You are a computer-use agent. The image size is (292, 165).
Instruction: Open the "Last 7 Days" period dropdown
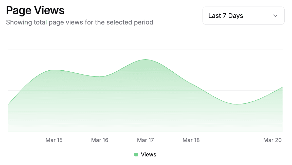point(243,16)
